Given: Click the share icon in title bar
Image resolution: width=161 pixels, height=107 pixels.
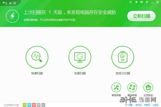Looking at the screenshot, I should coord(130,2).
